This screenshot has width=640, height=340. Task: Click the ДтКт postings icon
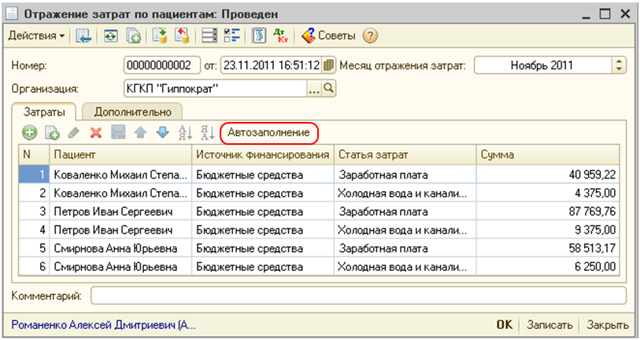click(x=280, y=36)
